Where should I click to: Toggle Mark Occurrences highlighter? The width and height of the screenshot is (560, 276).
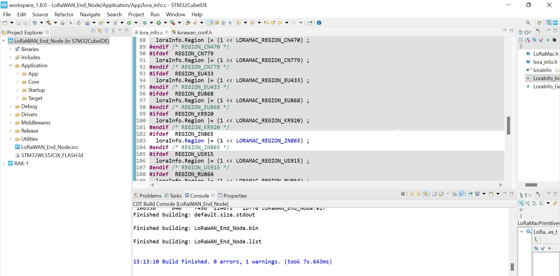(210, 23)
